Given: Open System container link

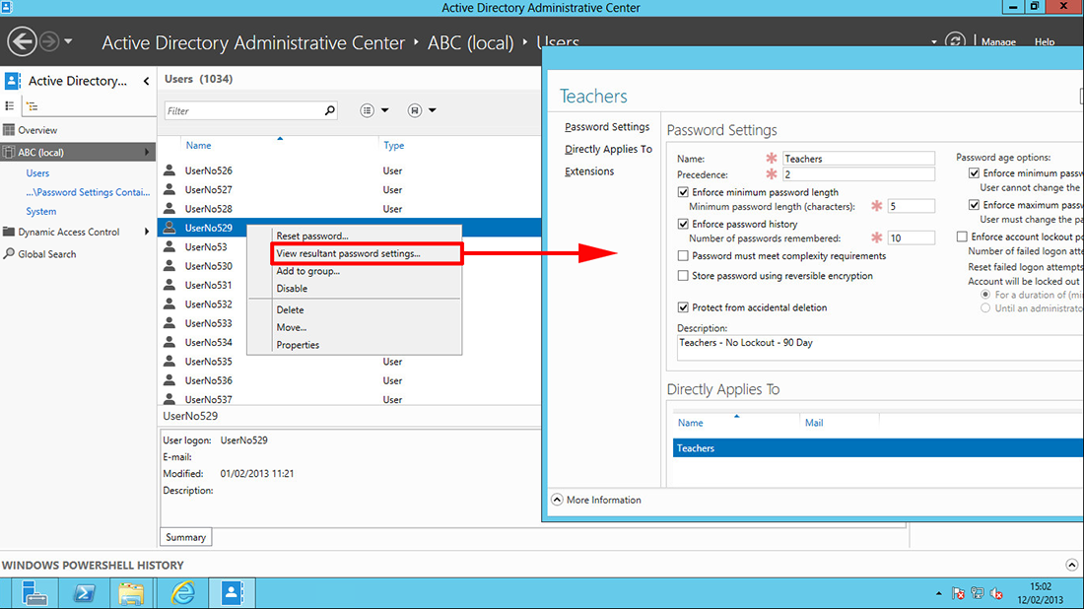Looking at the screenshot, I should click(40, 212).
